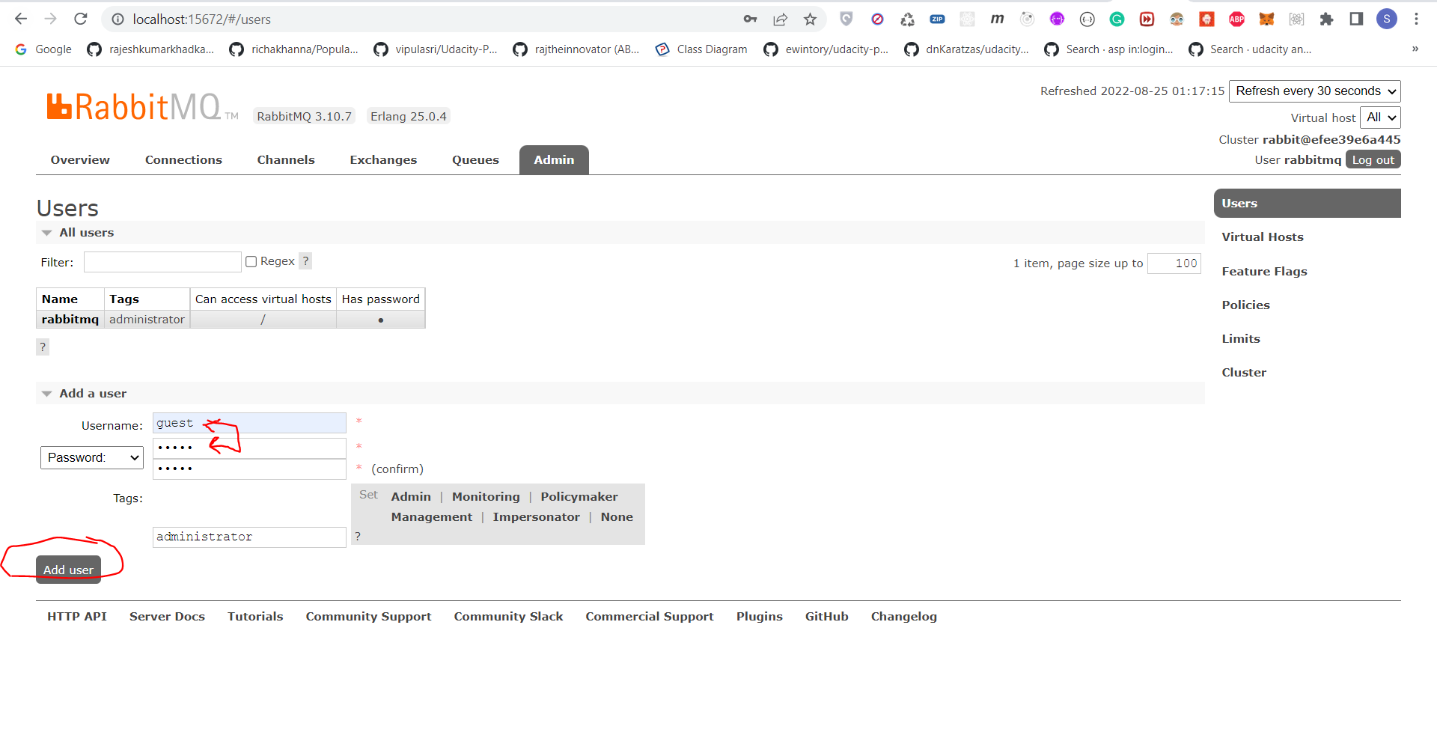Screen dimensions: 1437x741
Task: Switch to the Queues tab
Action: 475,160
